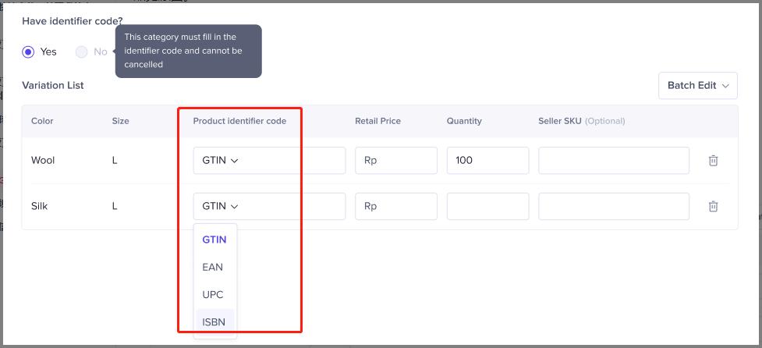Image resolution: width=762 pixels, height=348 pixels.
Task: Open GTIN dropdown in Wool row
Action: 220,160
